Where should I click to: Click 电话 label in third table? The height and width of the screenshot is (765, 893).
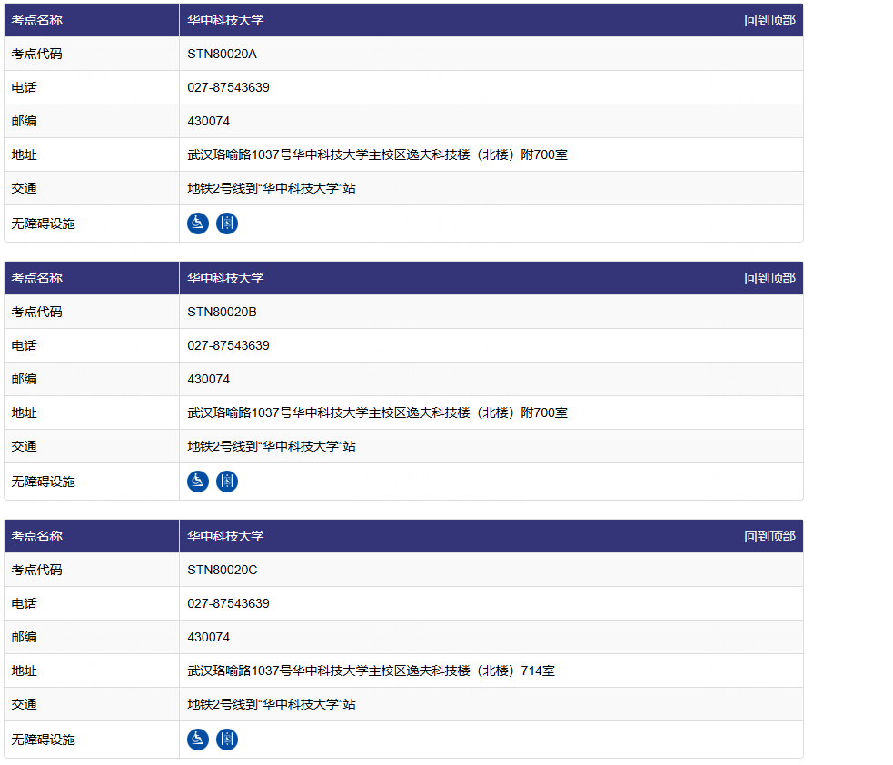pos(24,603)
